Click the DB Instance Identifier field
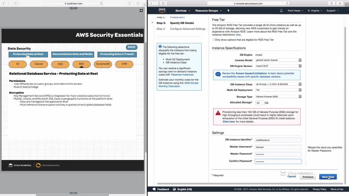Screen dimensions: 349x196 pos(278,140)
